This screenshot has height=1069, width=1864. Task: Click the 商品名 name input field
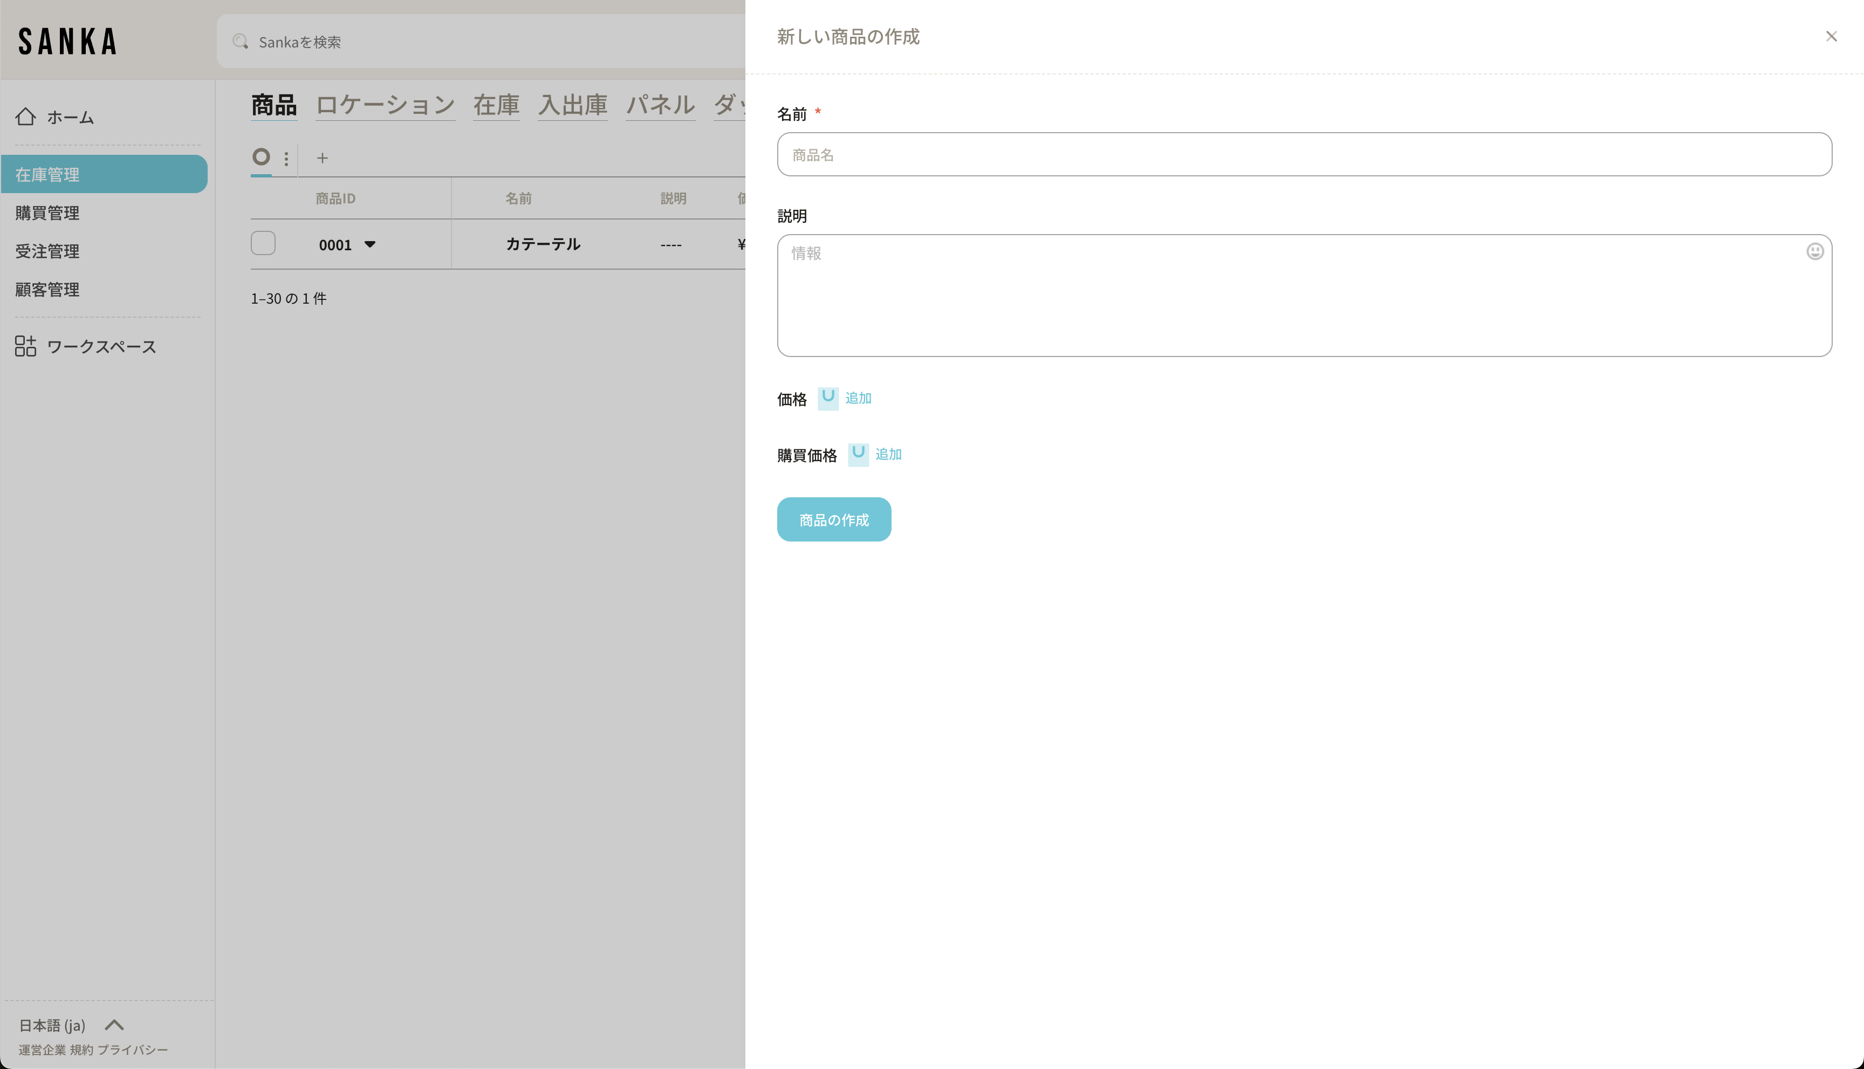click(x=1304, y=155)
